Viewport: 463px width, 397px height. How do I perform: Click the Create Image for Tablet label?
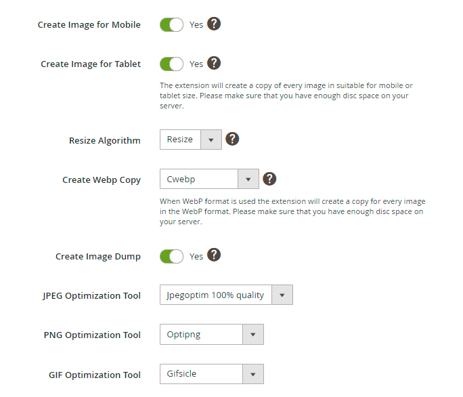click(x=91, y=64)
